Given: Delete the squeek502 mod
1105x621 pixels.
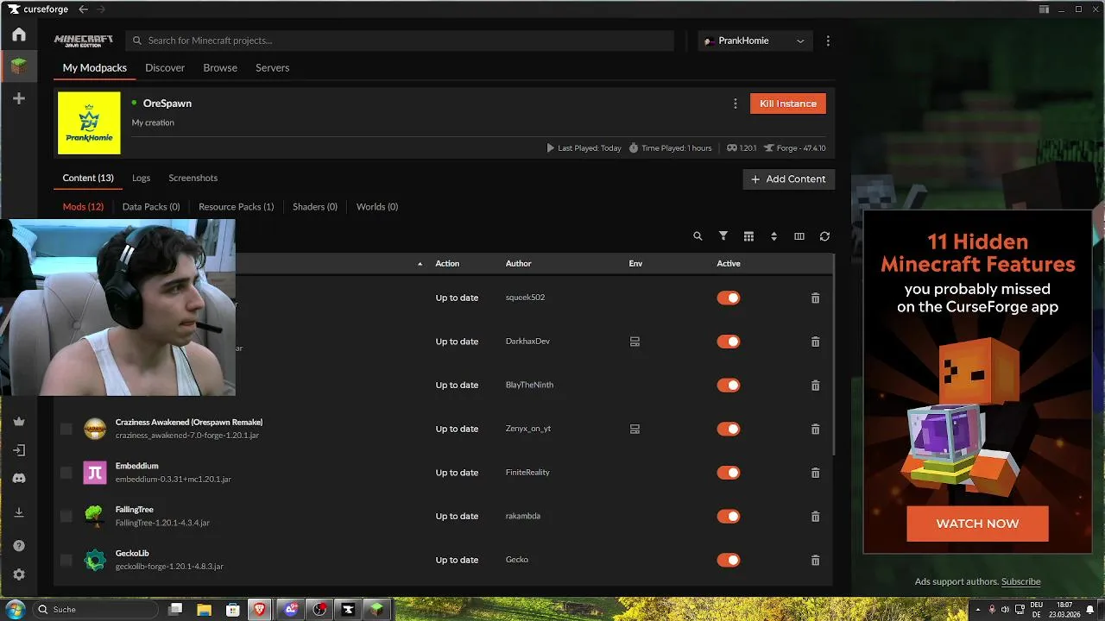Looking at the screenshot, I should click(x=815, y=298).
